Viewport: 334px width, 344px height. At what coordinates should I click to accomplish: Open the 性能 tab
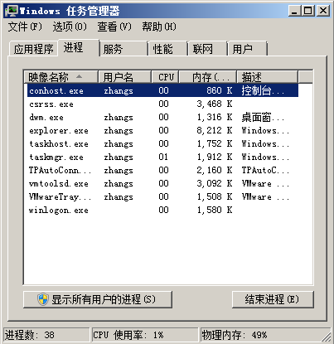(x=168, y=49)
